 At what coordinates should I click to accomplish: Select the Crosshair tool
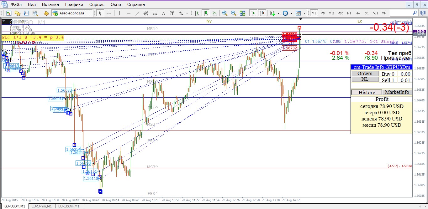pos(109,13)
